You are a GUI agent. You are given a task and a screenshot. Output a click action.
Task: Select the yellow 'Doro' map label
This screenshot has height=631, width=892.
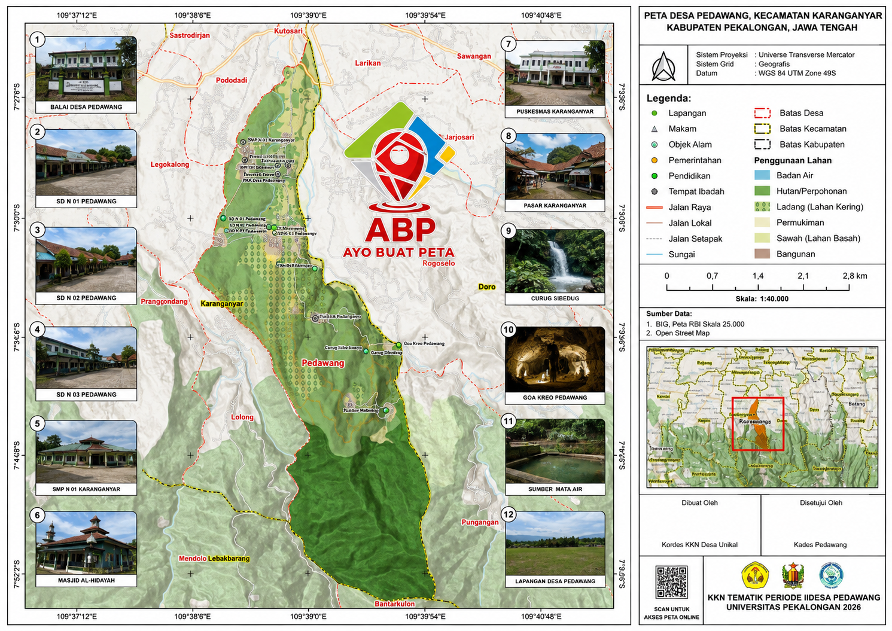click(487, 287)
